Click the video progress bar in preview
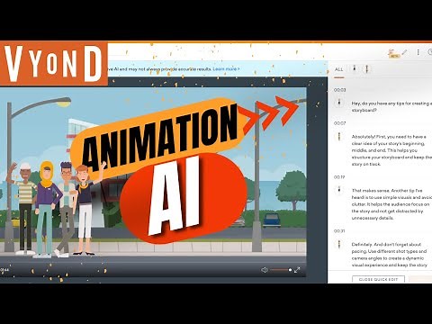 (x=153, y=262)
